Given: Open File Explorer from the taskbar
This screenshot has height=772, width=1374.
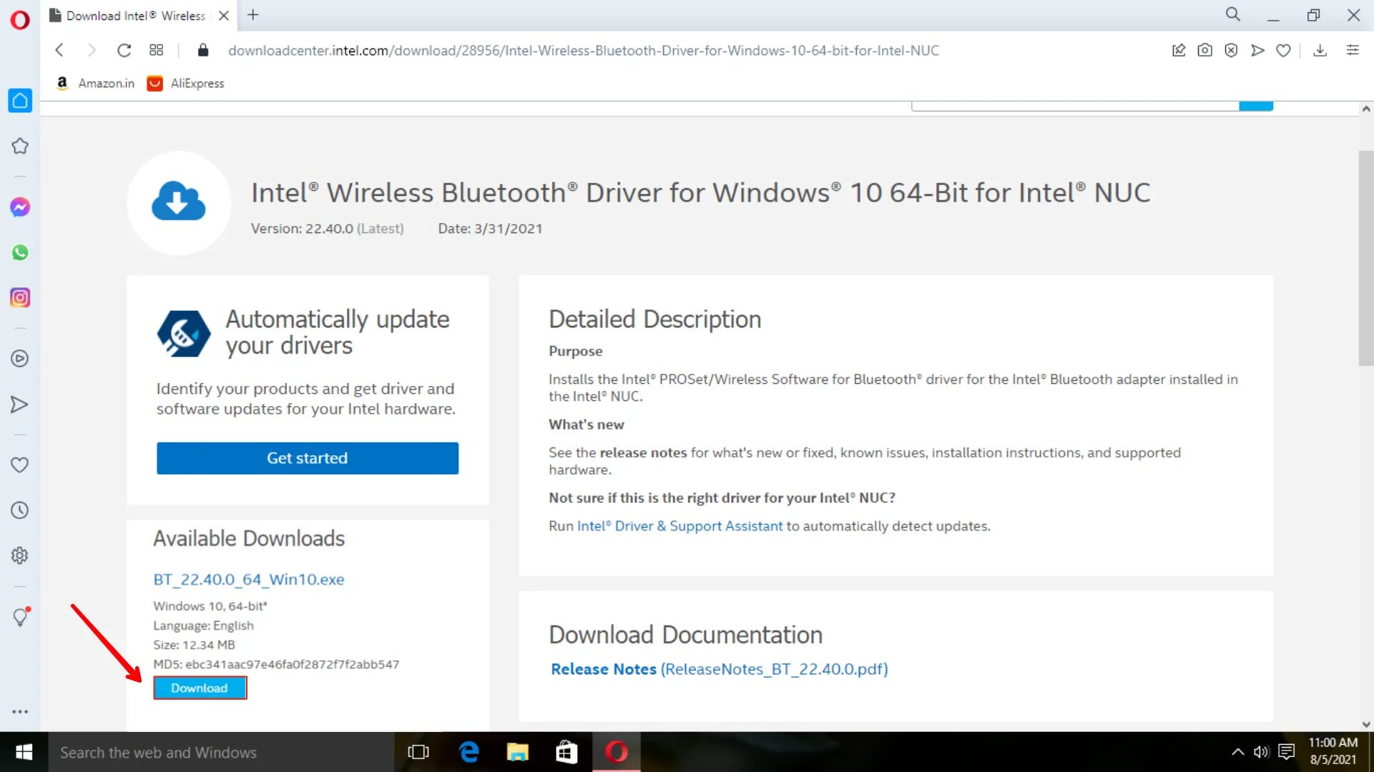Looking at the screenshot, I should pyautogui.click(x=518, y=752).
